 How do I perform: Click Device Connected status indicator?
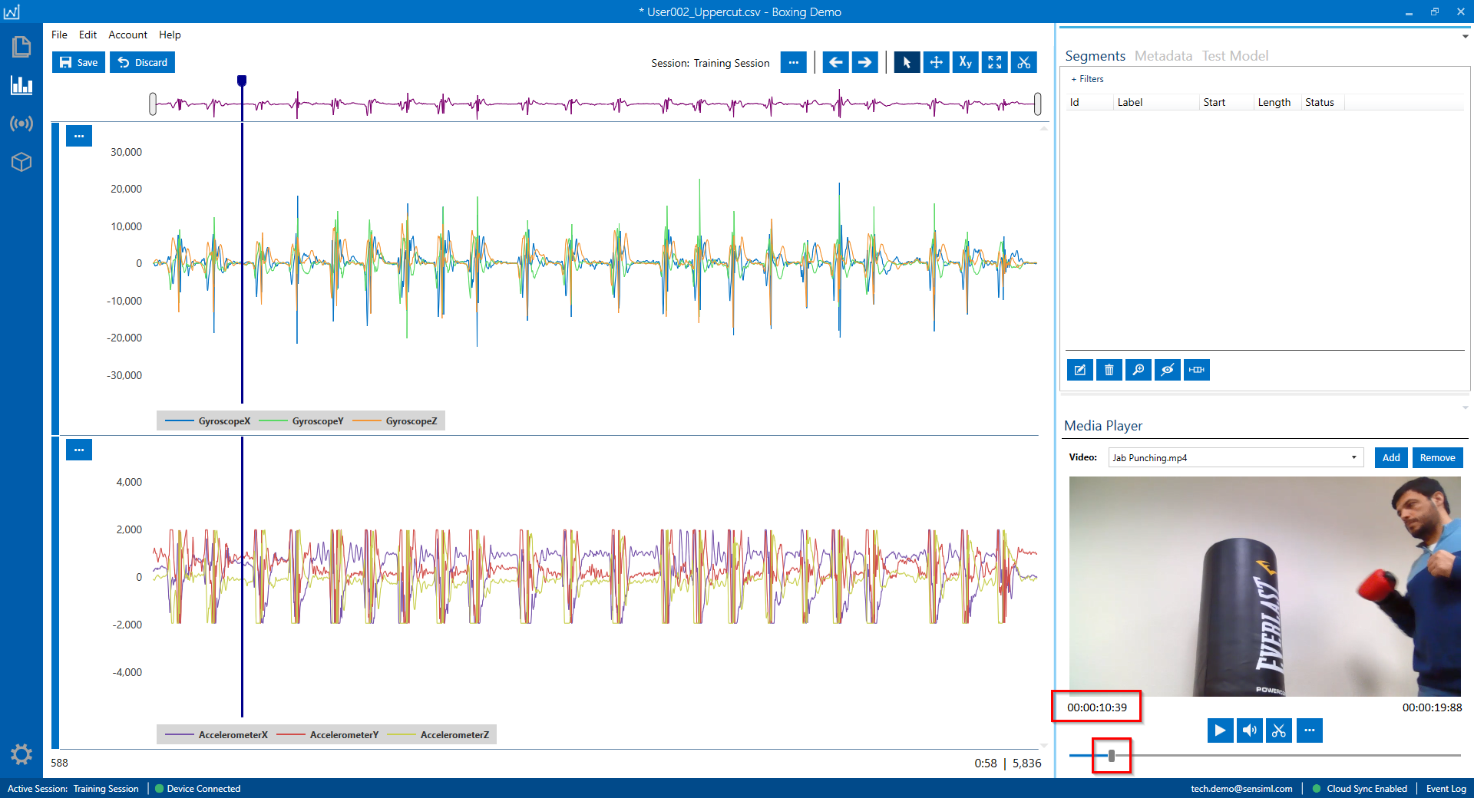pyautogui.click(x=198, y=789)
